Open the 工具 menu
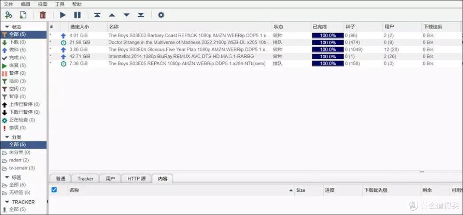The height and width of the screenshot is (215, 463). point(60,4)
